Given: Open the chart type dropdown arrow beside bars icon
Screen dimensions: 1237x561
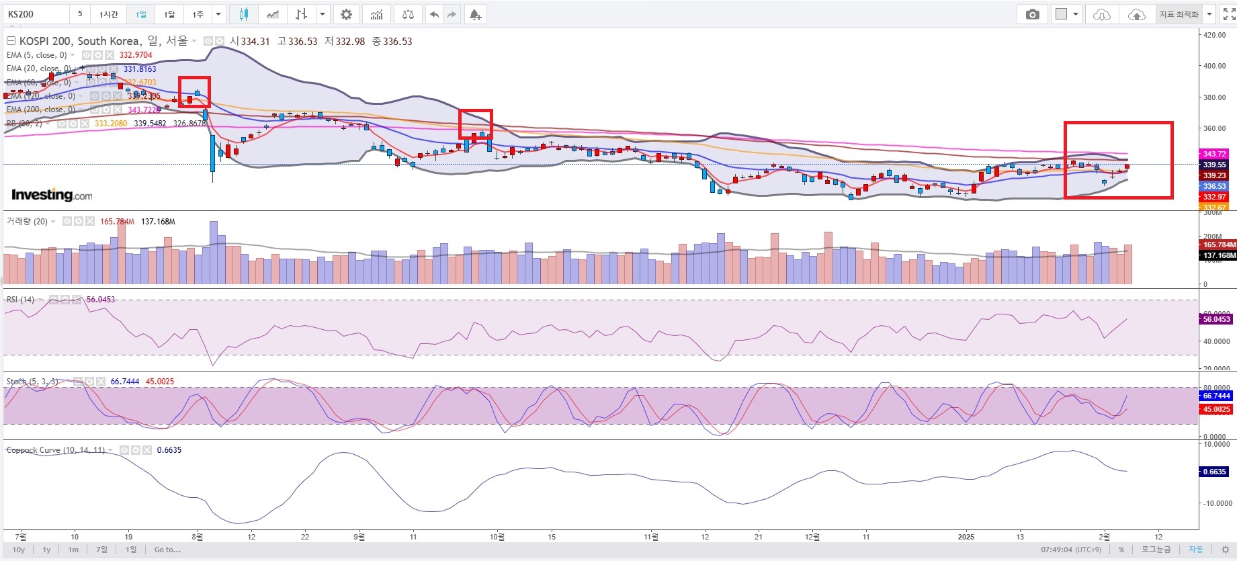Looking at the screenshot, I should pyautogui.click(x=323, y=14).
